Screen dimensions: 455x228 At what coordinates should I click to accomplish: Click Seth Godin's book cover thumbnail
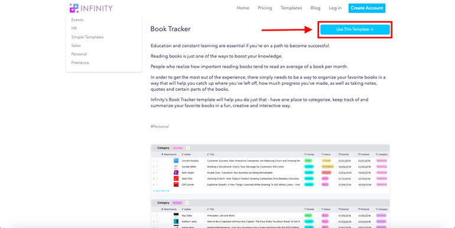pyautogui.click(x=176, y=173)
